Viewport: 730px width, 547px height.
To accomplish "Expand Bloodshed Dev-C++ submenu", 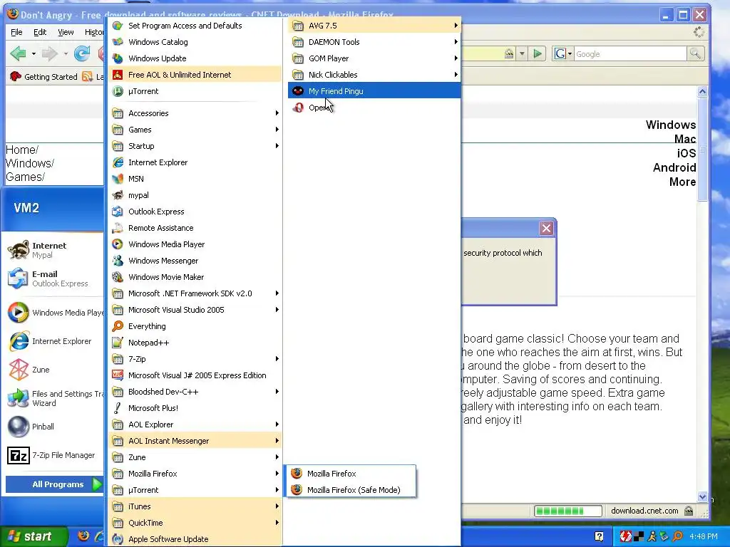I will [x=196, y=392].
